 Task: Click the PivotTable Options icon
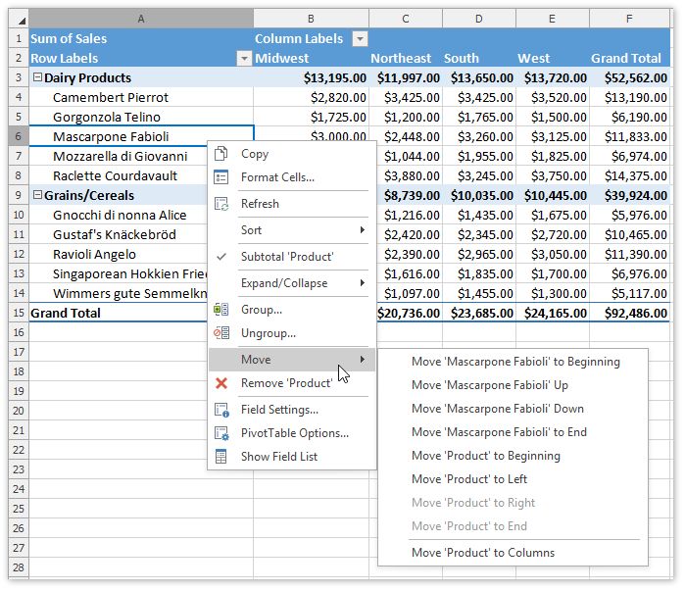coord(221,433)
